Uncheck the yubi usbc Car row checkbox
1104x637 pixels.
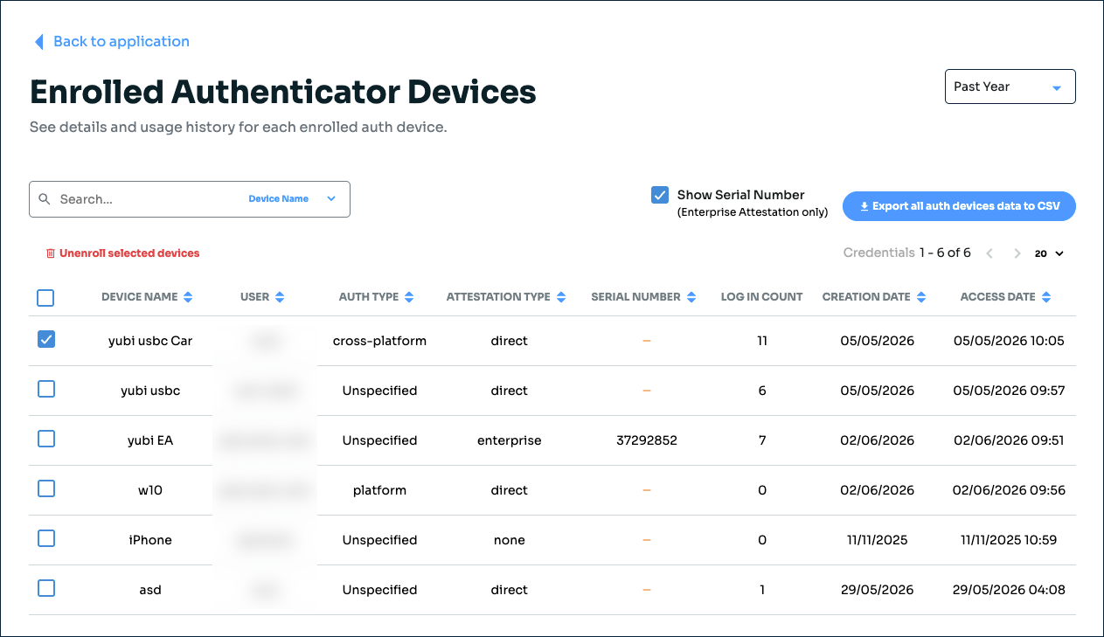point(46,339)
